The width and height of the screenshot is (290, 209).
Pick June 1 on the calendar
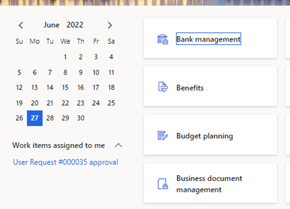(x=65, y=57)
